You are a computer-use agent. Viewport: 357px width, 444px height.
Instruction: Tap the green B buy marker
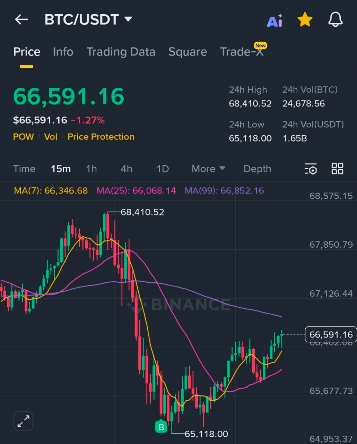pyautogui.click(x=161, y=427)
